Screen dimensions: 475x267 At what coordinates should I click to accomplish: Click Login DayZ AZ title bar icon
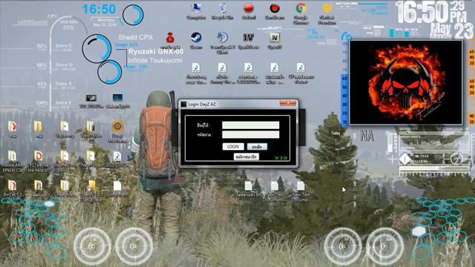[x=183, y=104]
